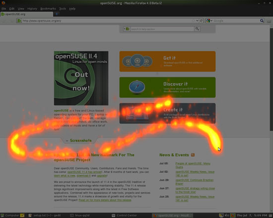Reload the page with refresh icon
Screen dimensions: 273x218
coord(201,21)
